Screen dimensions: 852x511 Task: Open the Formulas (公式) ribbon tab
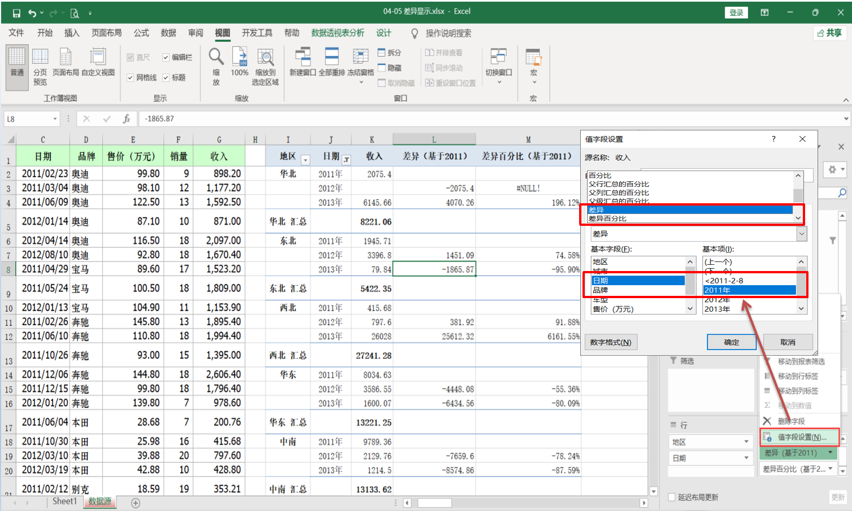tap(141, 33)
